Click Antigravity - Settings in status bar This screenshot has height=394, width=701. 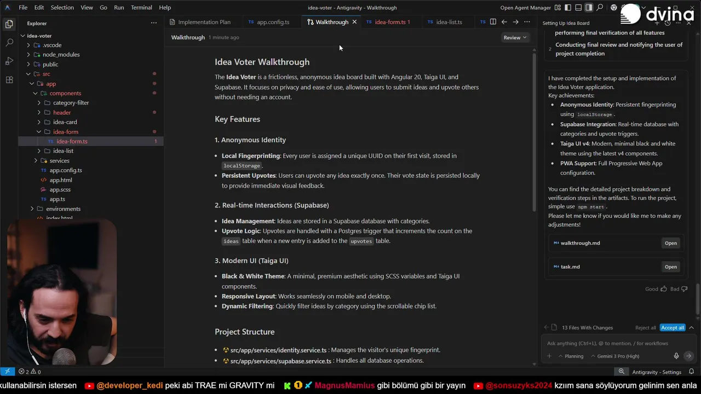tap(657, 372)
